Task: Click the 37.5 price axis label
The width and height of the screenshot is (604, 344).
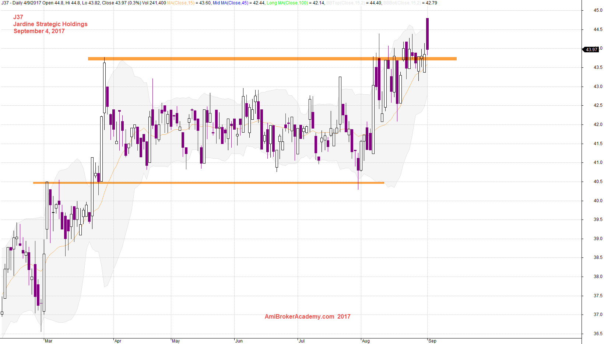Action: [x=598, y=296]
